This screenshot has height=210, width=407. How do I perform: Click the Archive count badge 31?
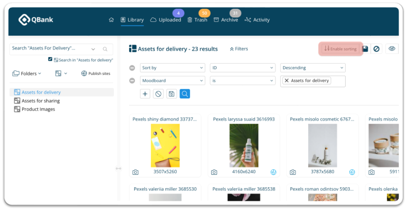(235, 13)
